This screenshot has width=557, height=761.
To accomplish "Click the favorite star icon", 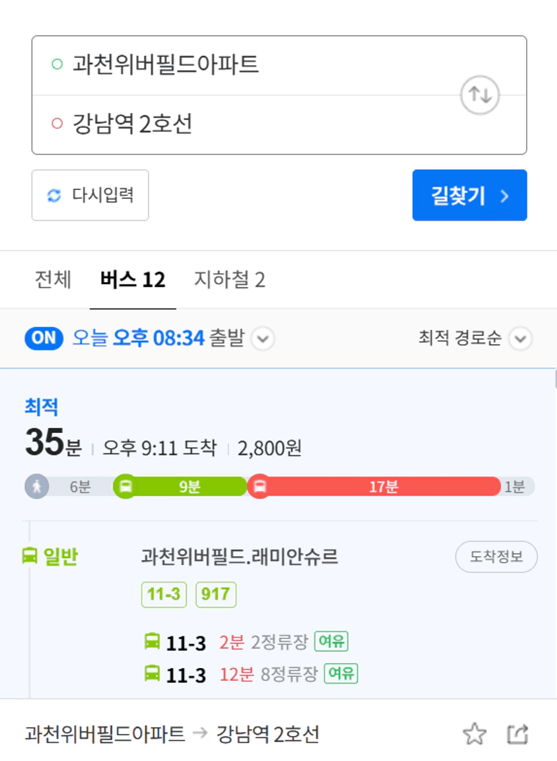I will point(475,734).
